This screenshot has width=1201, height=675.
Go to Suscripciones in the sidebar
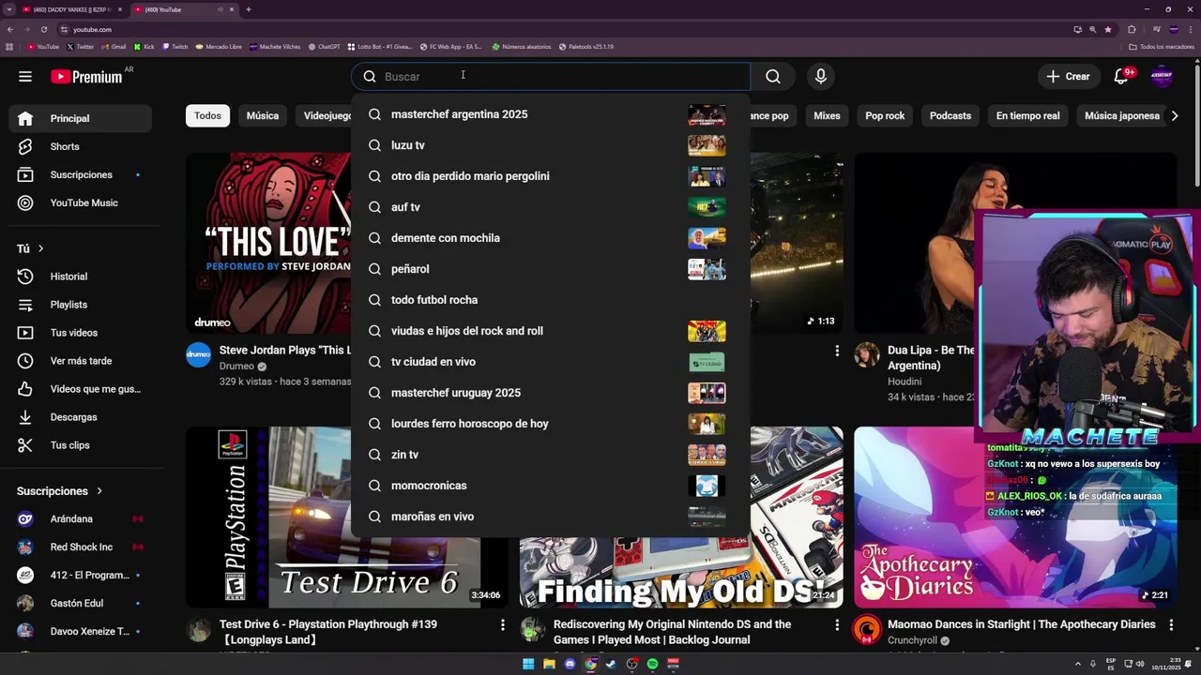[x=81, y=174]
